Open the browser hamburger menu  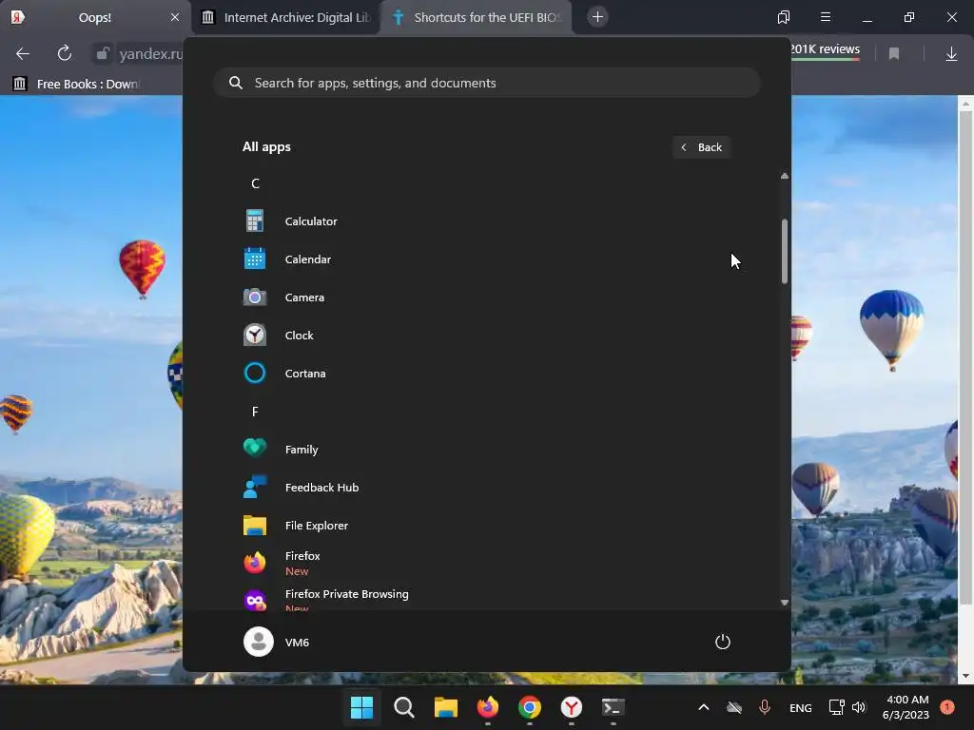click(825, 17)
